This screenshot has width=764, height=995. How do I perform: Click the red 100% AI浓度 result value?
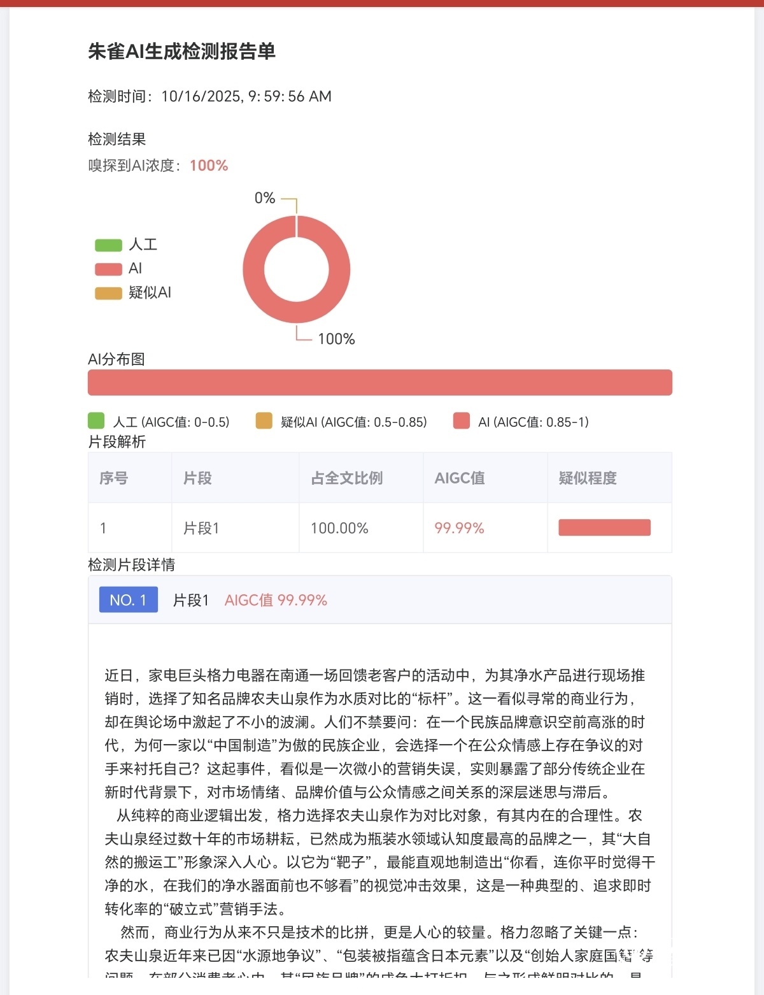point(209,166)
